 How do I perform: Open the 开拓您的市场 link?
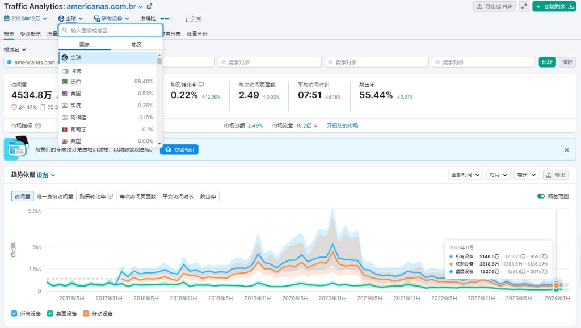pos(342,125)
